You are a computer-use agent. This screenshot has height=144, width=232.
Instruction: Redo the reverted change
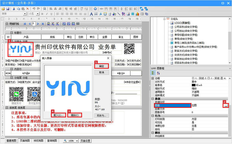click(38, 9)
